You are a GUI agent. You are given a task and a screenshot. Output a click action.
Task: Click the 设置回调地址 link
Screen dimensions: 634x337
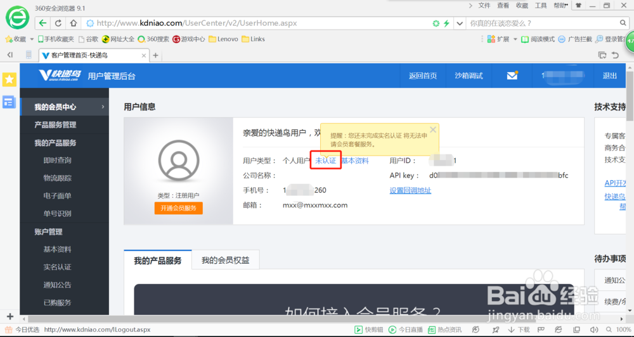click(x=410, y=191)
